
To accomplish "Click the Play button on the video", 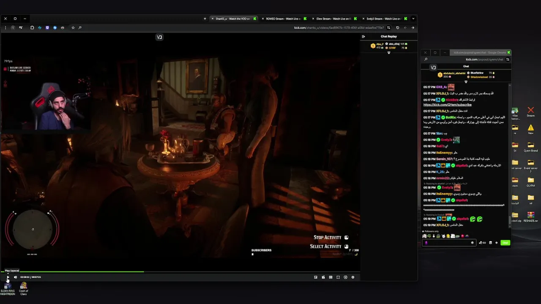I will 7,277.
